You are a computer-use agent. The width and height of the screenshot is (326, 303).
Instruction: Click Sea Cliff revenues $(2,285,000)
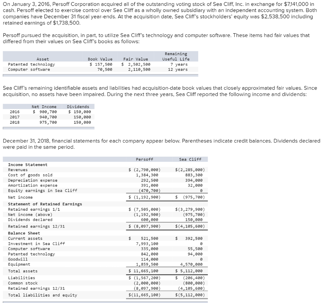[190, 170]
